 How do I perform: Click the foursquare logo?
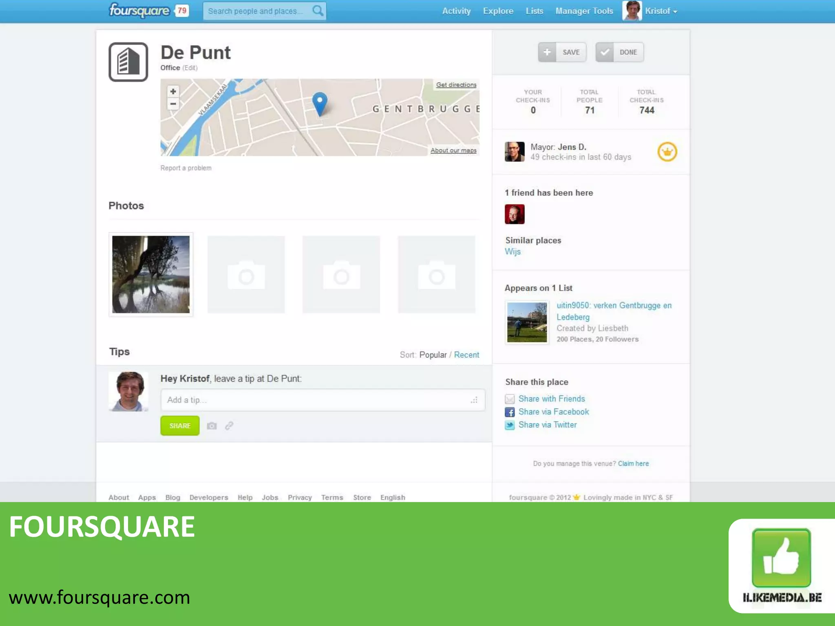(x=139, y=11)
